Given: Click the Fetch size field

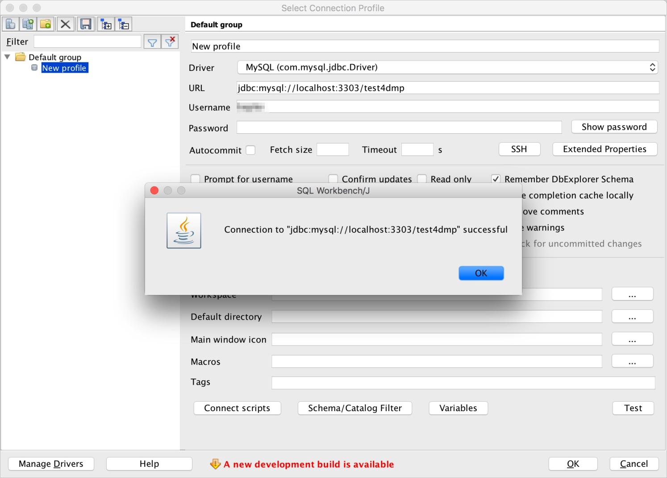Looking at the screenshot, I should [333, 149].
